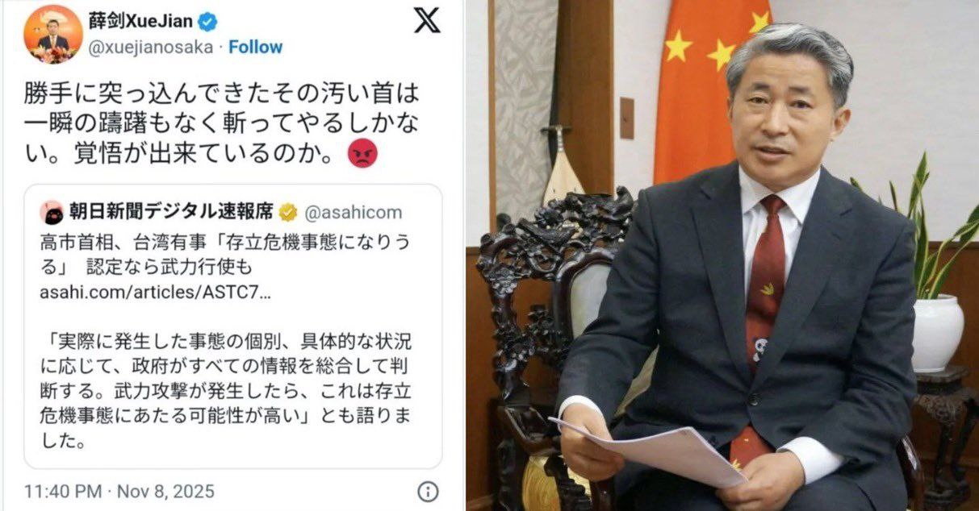Click the Nov 8, 2025 date

[x=165, y=491]
